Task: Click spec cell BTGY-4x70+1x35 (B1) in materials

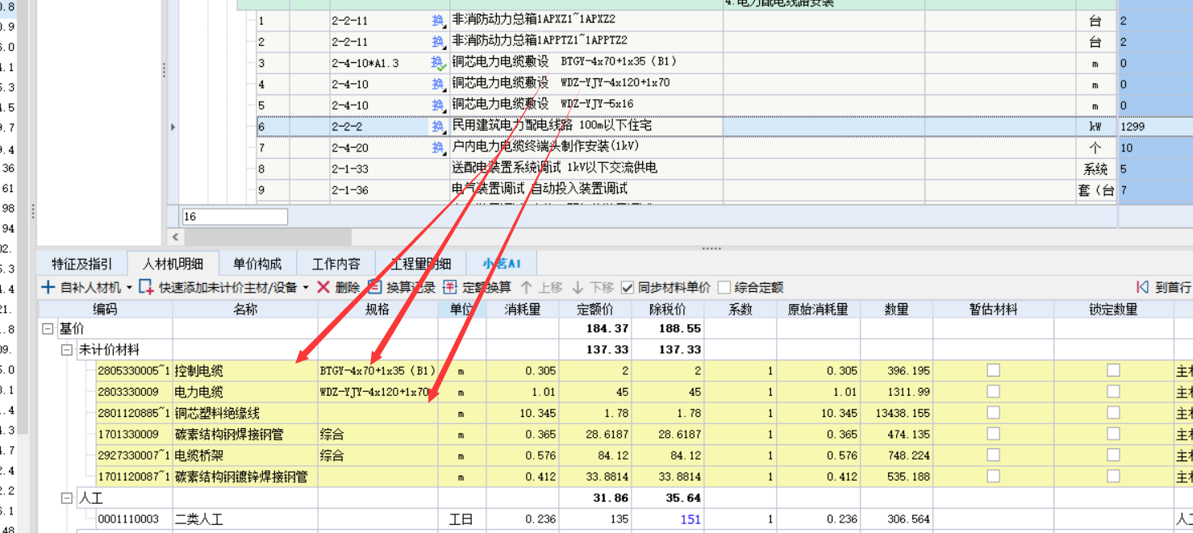Action: 378,371
